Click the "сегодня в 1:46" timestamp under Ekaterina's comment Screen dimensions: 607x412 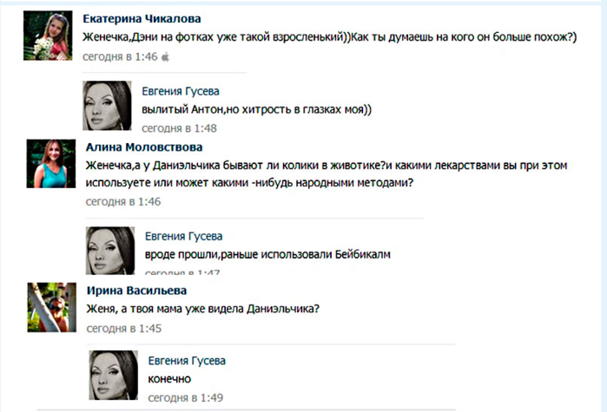(120, 56)
